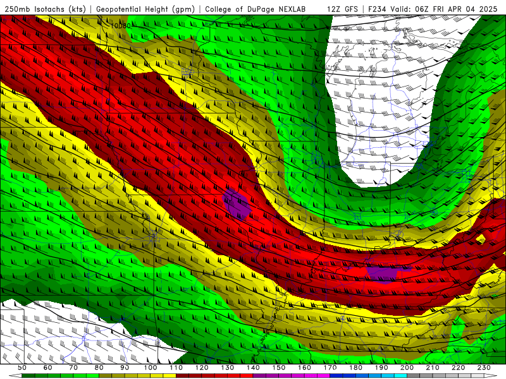The width and height of the screenshot is (506, 379).
Task: Click the 110 value on the colorbar
Action: 176,368
